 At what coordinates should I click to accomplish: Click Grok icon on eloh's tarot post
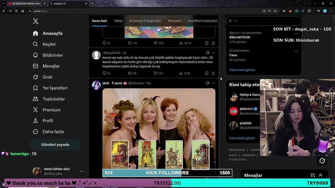pyautogui.click(x=208, y=83)
